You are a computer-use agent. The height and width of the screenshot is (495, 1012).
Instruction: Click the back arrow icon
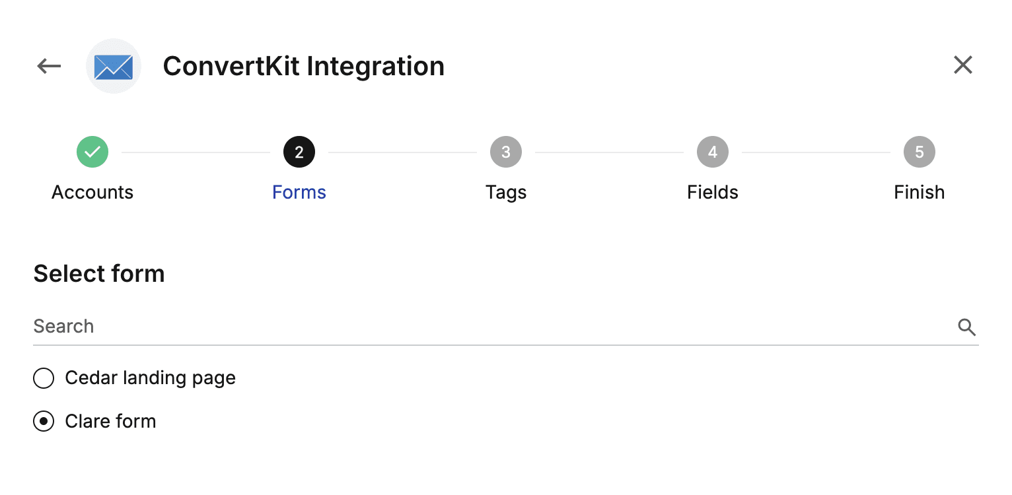click(48, 65)
